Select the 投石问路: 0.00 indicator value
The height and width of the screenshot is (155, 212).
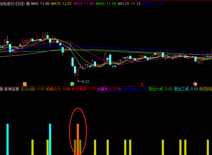click(33, 89)
